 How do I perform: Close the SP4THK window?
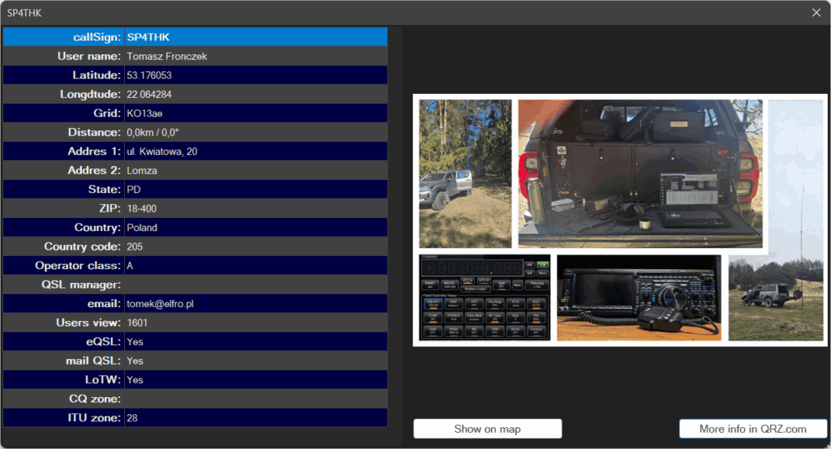[x=816, y=12]
